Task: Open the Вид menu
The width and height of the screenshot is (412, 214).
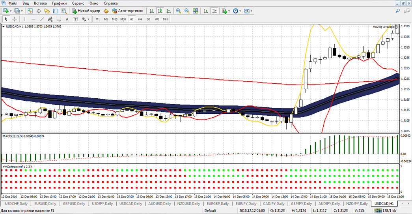Action: [26, 3]
